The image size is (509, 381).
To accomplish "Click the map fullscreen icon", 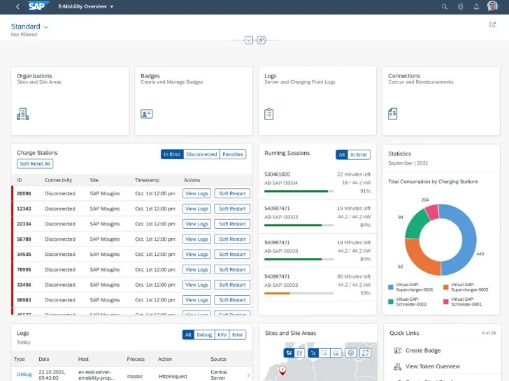I will pyautogui.click(x=364, y=353).
